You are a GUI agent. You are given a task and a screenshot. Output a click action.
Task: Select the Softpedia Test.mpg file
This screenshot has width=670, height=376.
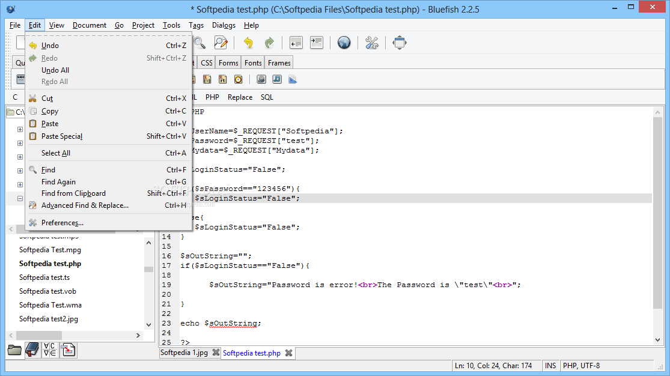point(50,250)
